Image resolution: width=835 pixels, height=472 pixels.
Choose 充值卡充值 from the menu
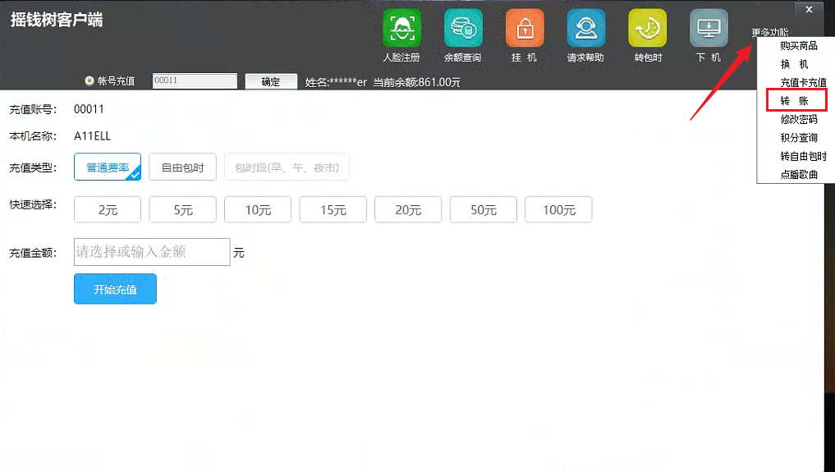click(x=803, y=82)
